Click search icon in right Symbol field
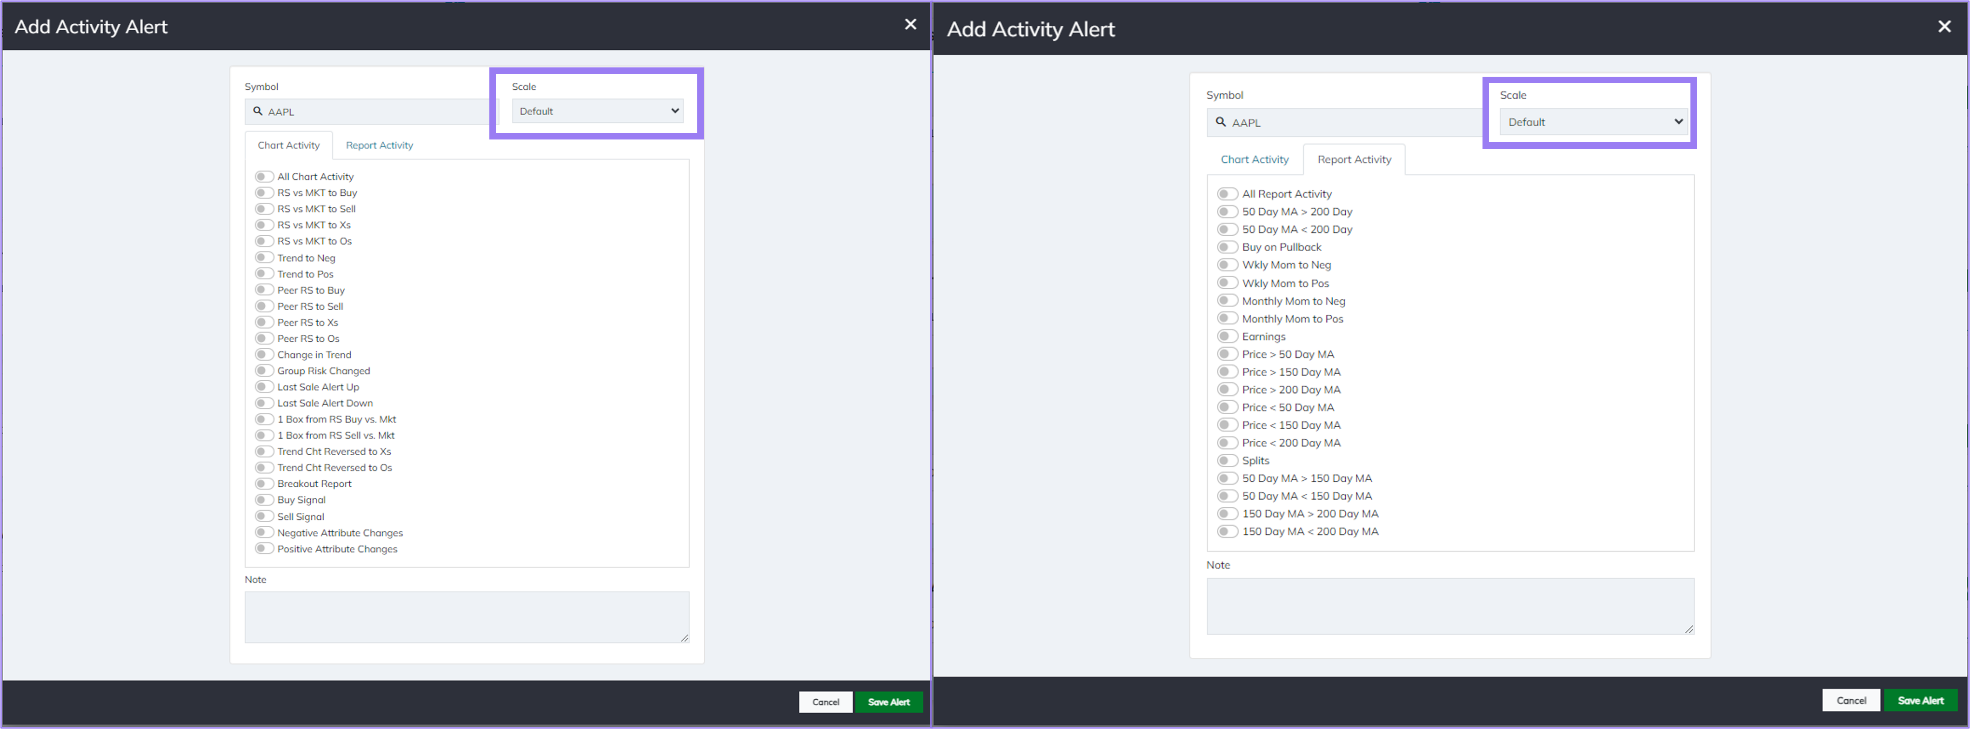The height and width of the screenshot is (729, 1970). tap(1221, 121)
